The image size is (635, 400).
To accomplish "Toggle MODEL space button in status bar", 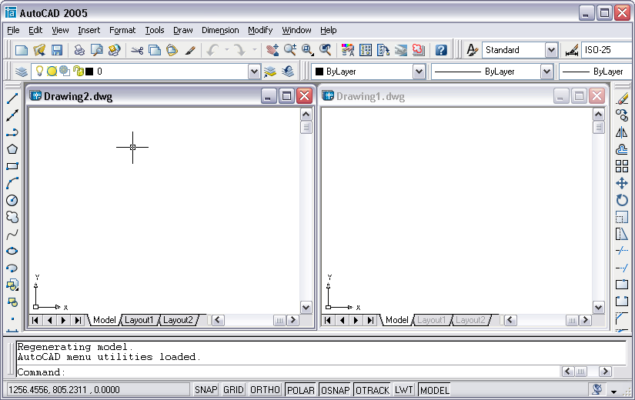I will (x=434, y=390).
